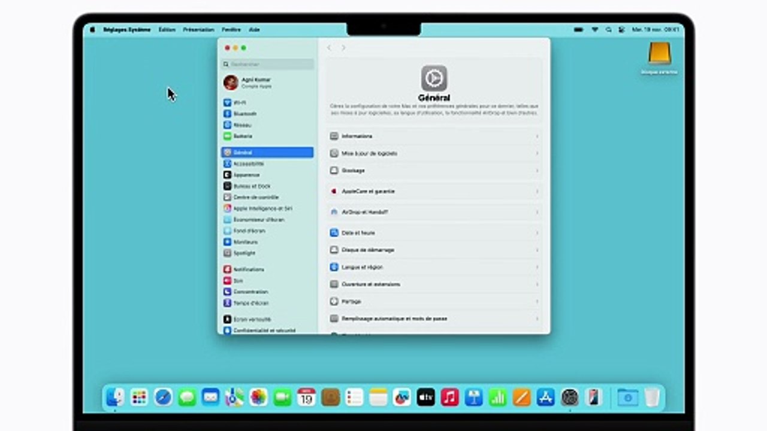Click the Rechercher search field

coord(268,64)
